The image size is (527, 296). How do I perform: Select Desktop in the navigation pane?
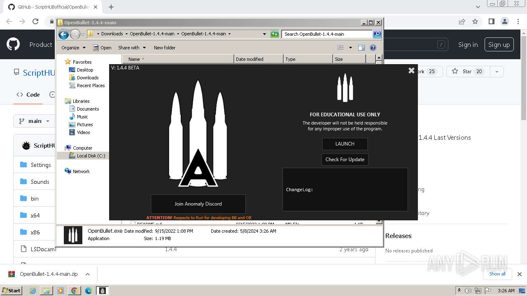[85, 70]
